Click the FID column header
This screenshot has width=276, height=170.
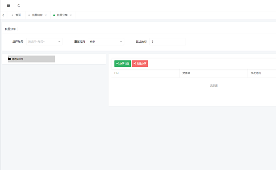click(145, 73)
